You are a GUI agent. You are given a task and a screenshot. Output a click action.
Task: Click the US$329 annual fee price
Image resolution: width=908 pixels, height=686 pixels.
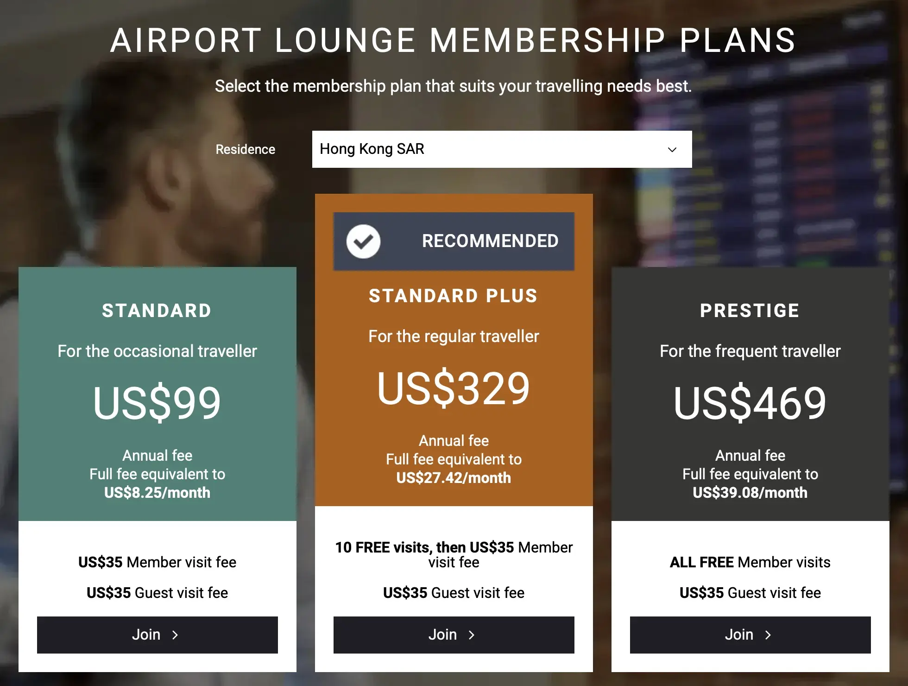tap(454, 388)
